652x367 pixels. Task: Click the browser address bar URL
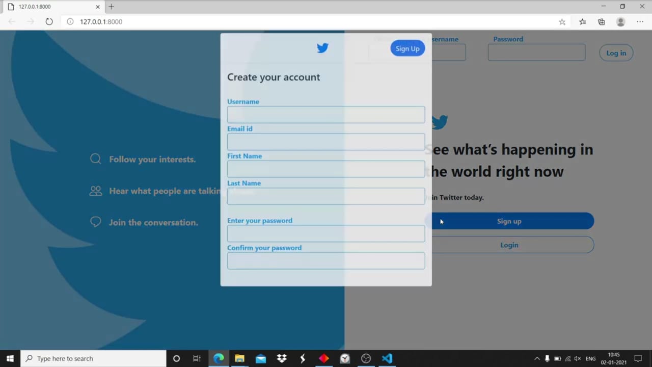(101, 21)
